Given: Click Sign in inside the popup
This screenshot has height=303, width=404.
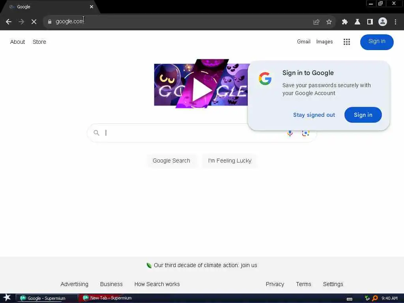Looking at the screenshot, I should coord(363,115).
